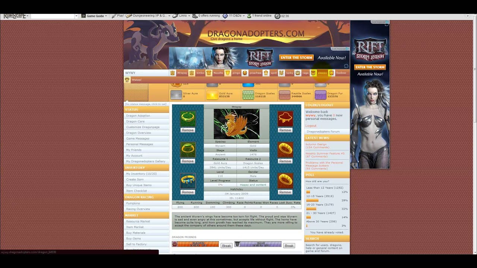Click the Mrwyvy gold wyvern portrait

(237, 124)
